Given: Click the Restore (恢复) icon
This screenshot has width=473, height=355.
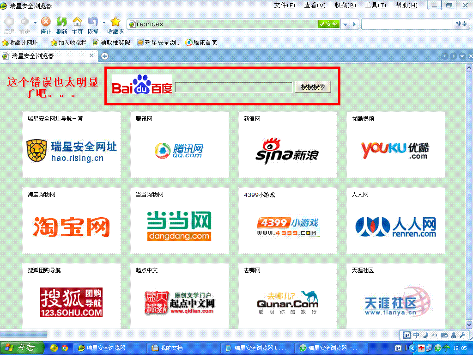Looking at the screenshot, I should (93, 22).
